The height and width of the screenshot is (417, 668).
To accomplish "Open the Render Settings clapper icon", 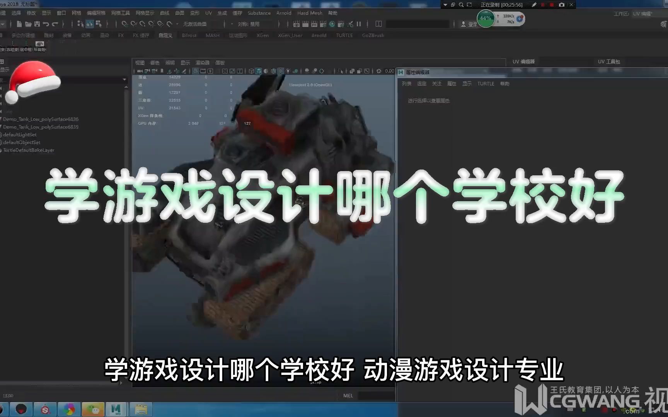I will (x=323, y=24).
